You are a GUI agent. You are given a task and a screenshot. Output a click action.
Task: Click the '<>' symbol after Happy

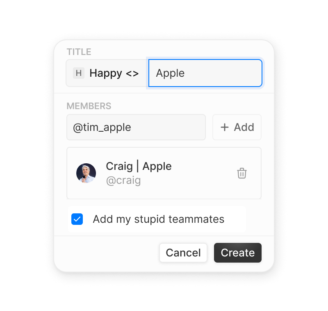point(132,73)
